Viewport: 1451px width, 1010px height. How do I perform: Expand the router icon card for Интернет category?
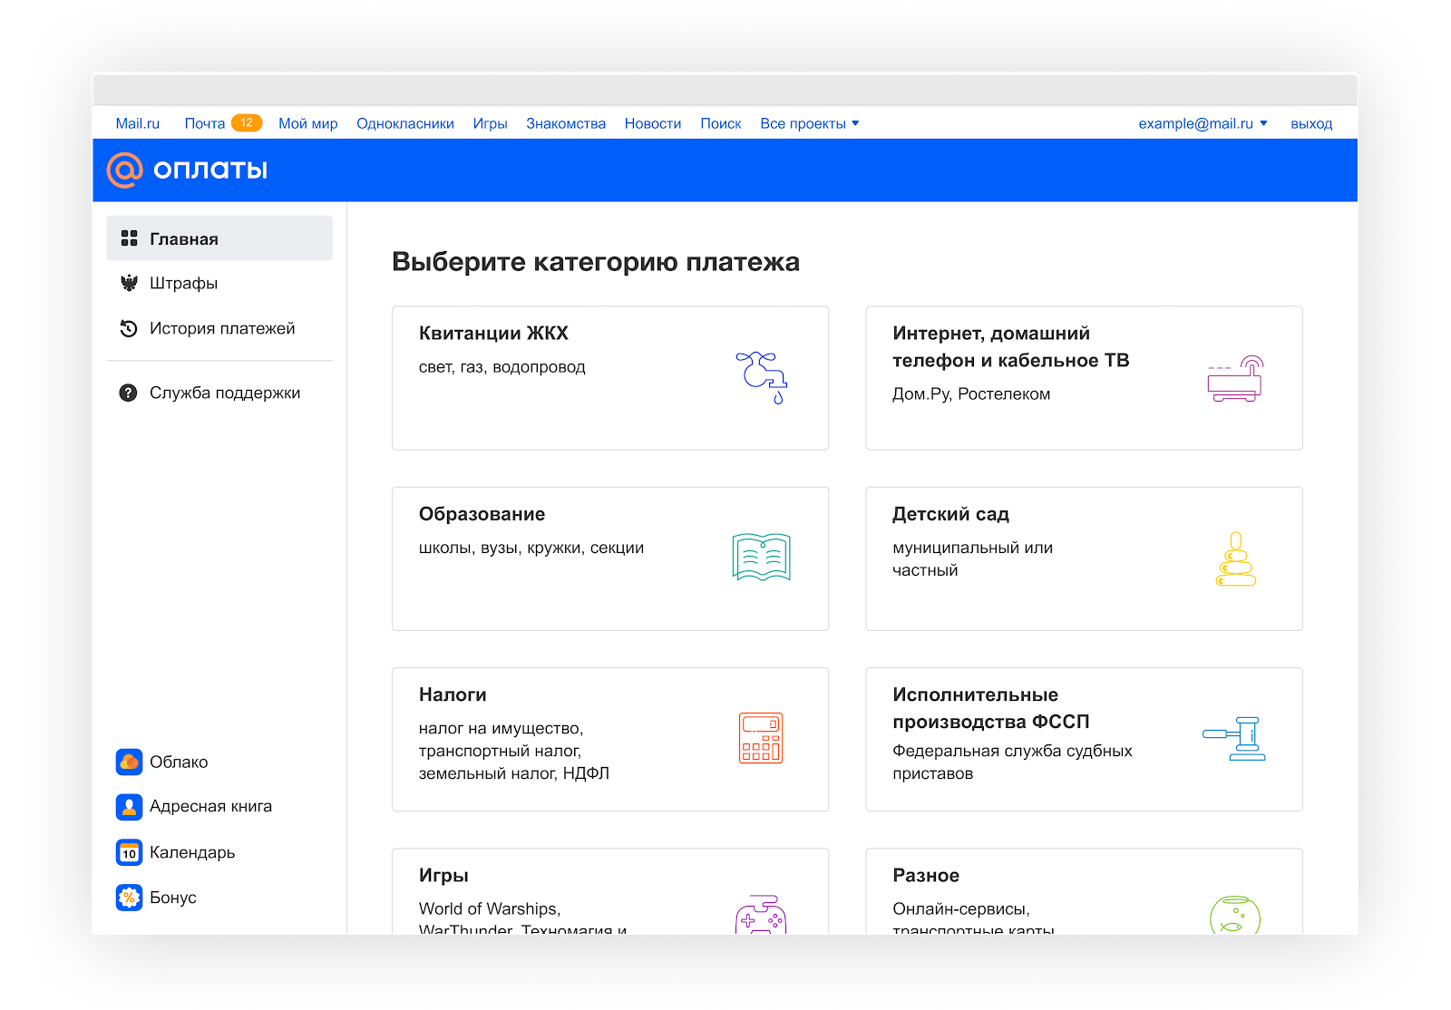coord(1236,378)
